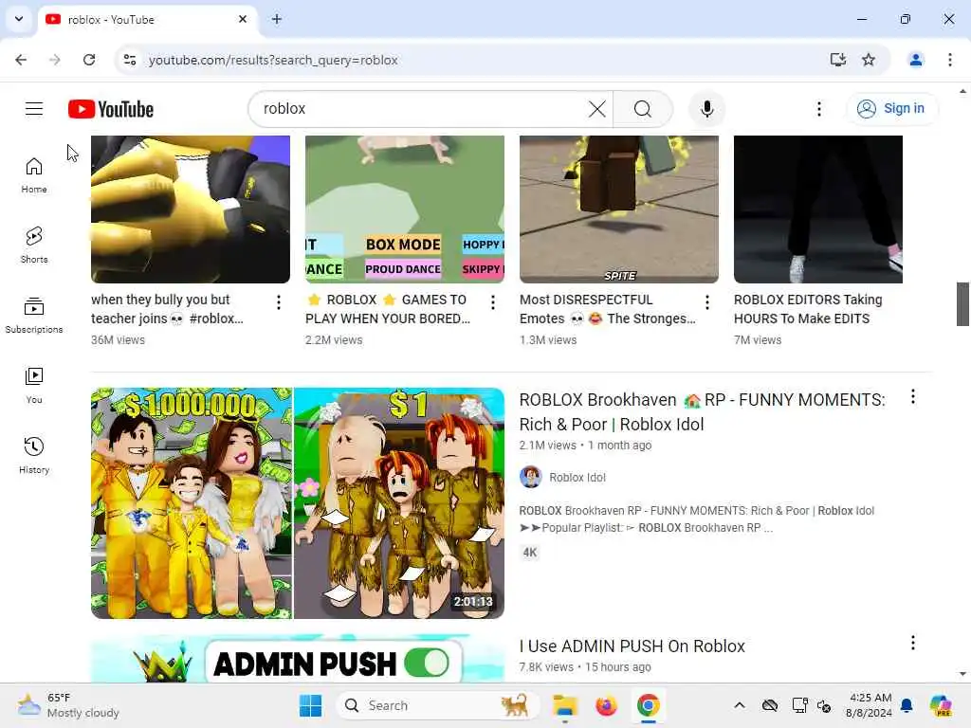Open Shorts in the sidebar
Viewport: 971px width, 728px height.
click(34, 246)
